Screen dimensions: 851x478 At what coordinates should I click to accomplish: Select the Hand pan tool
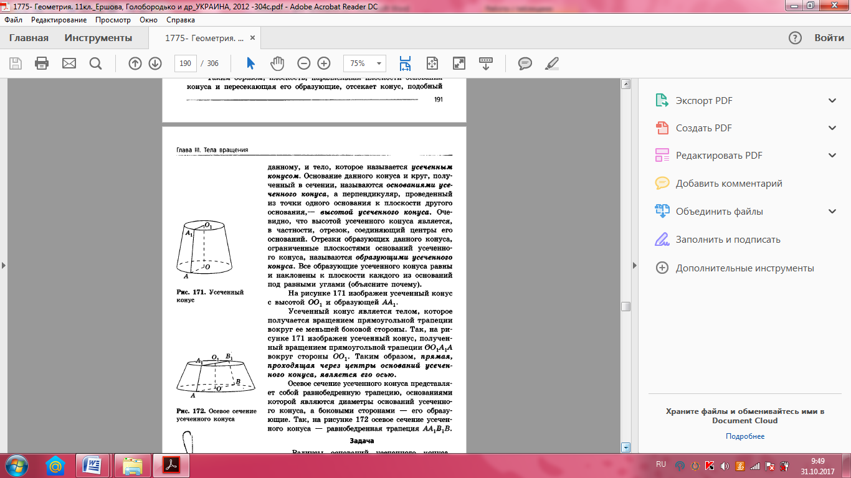tap(277, 63)
